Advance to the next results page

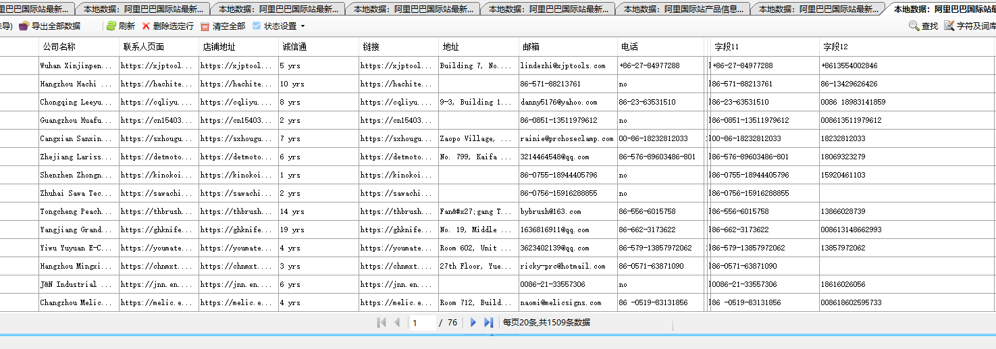click(x=473, y=323)
